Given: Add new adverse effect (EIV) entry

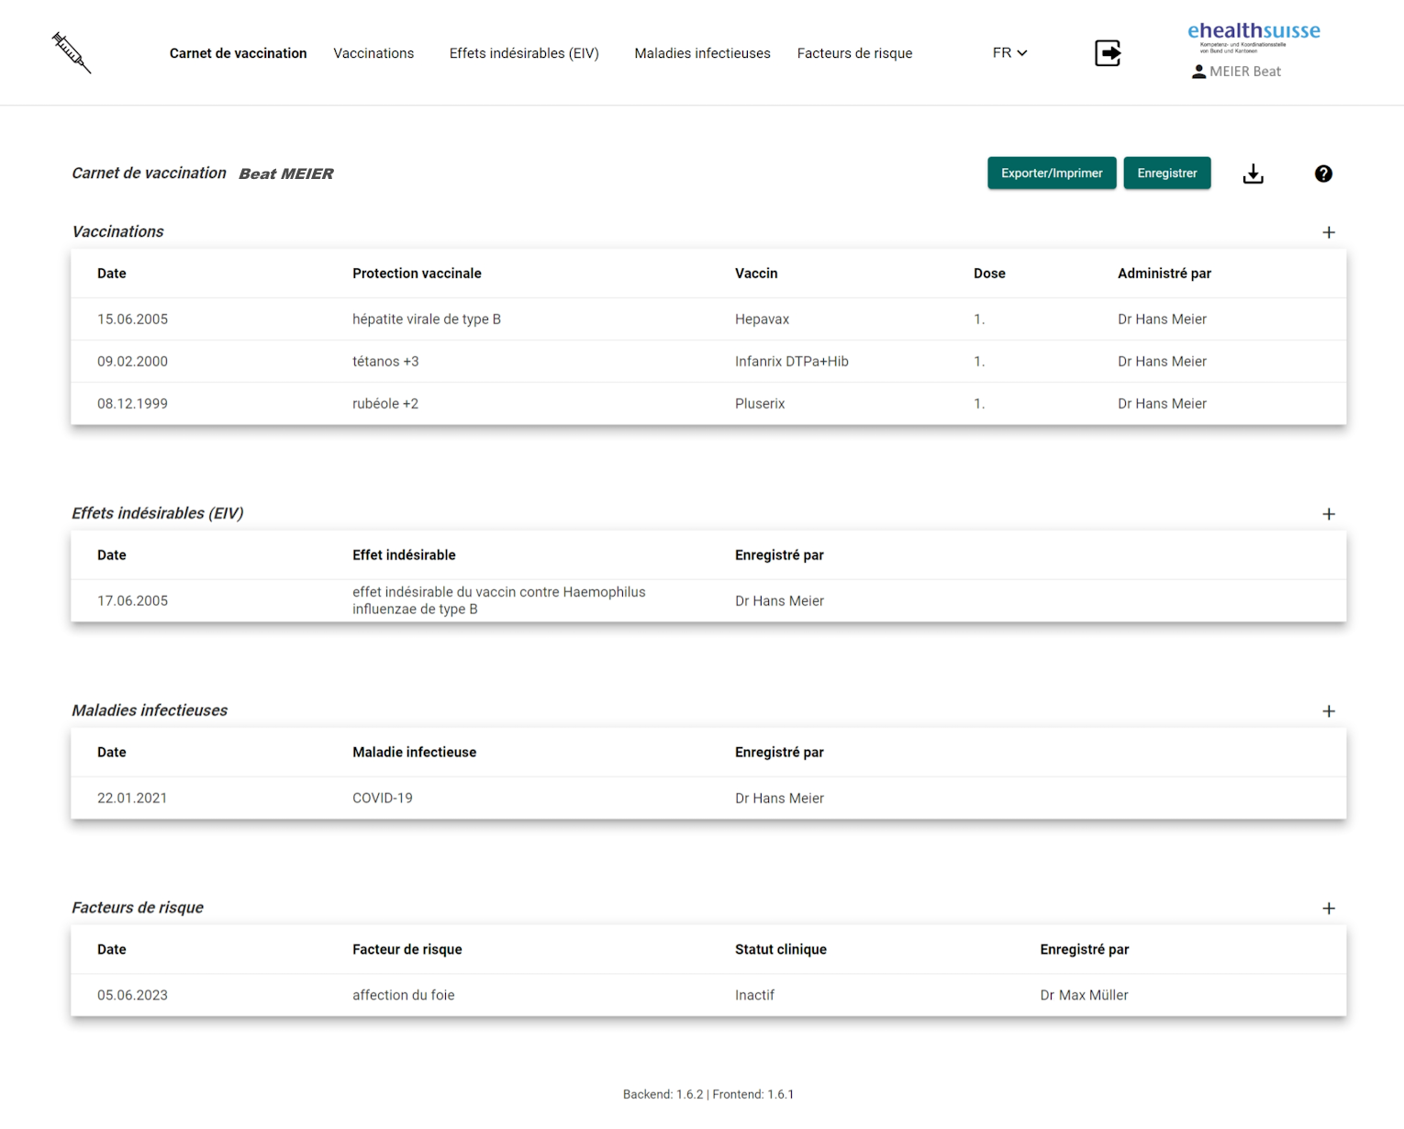Looking at the screenshot, I should coord(1328,514).
